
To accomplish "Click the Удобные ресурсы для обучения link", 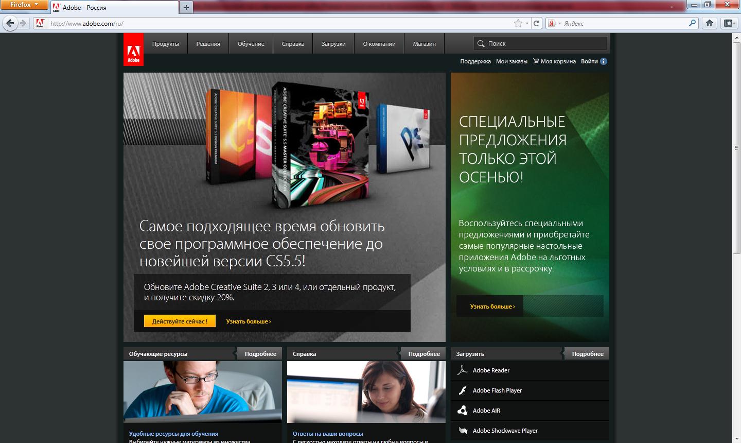I will tap(173, 434).
